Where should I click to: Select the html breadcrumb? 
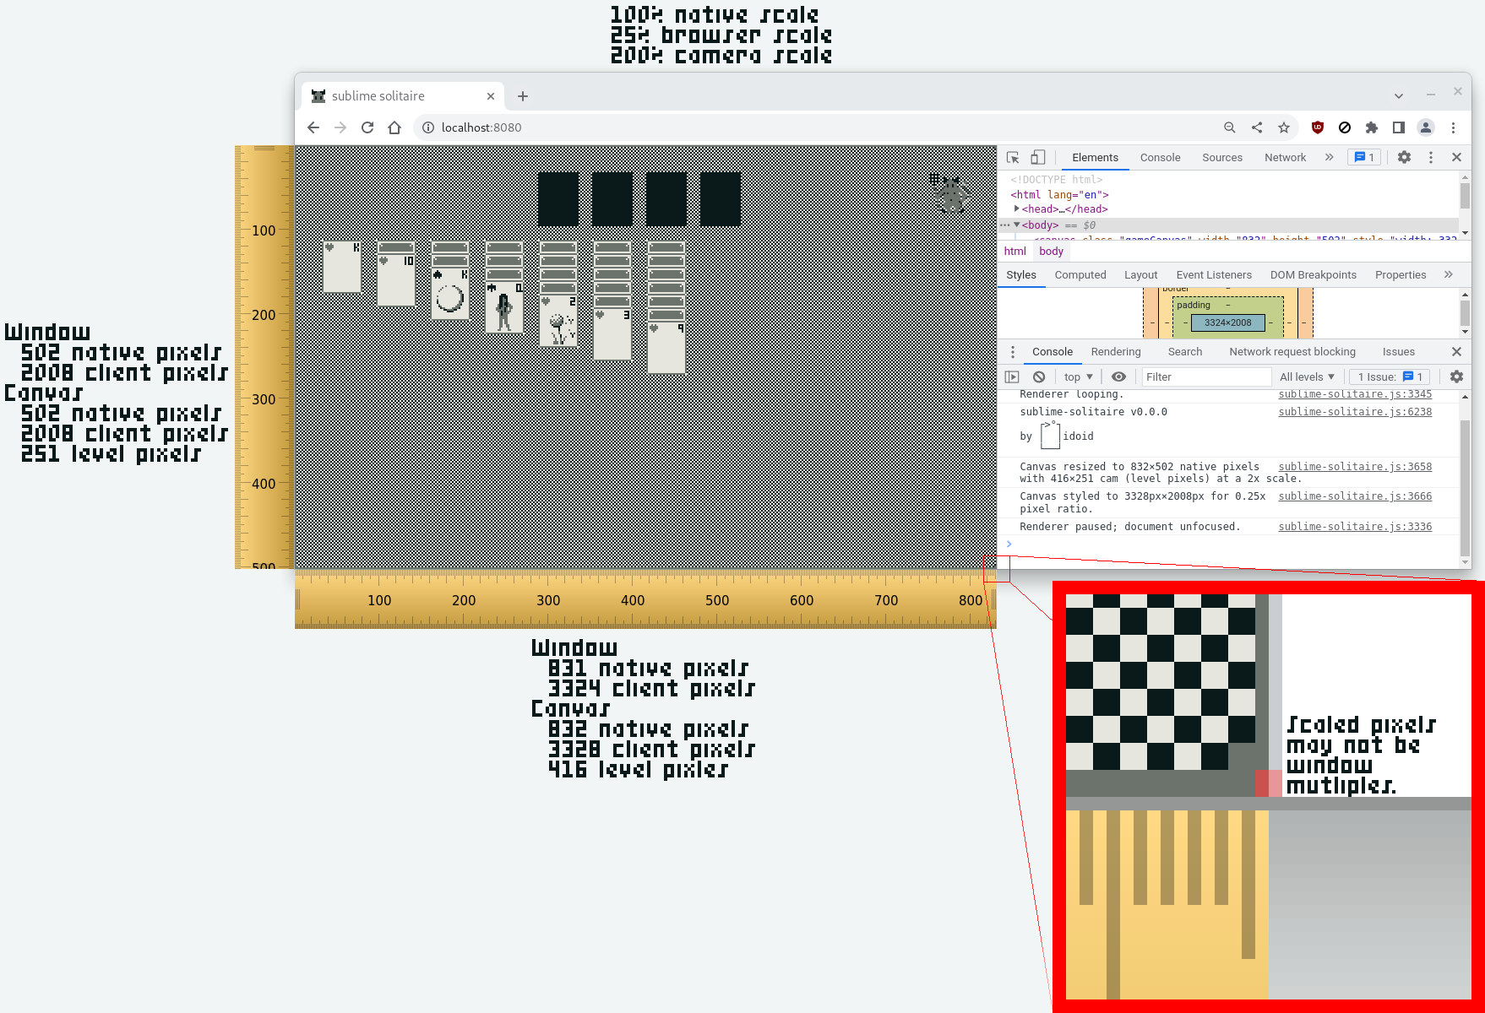point(1014,251)
